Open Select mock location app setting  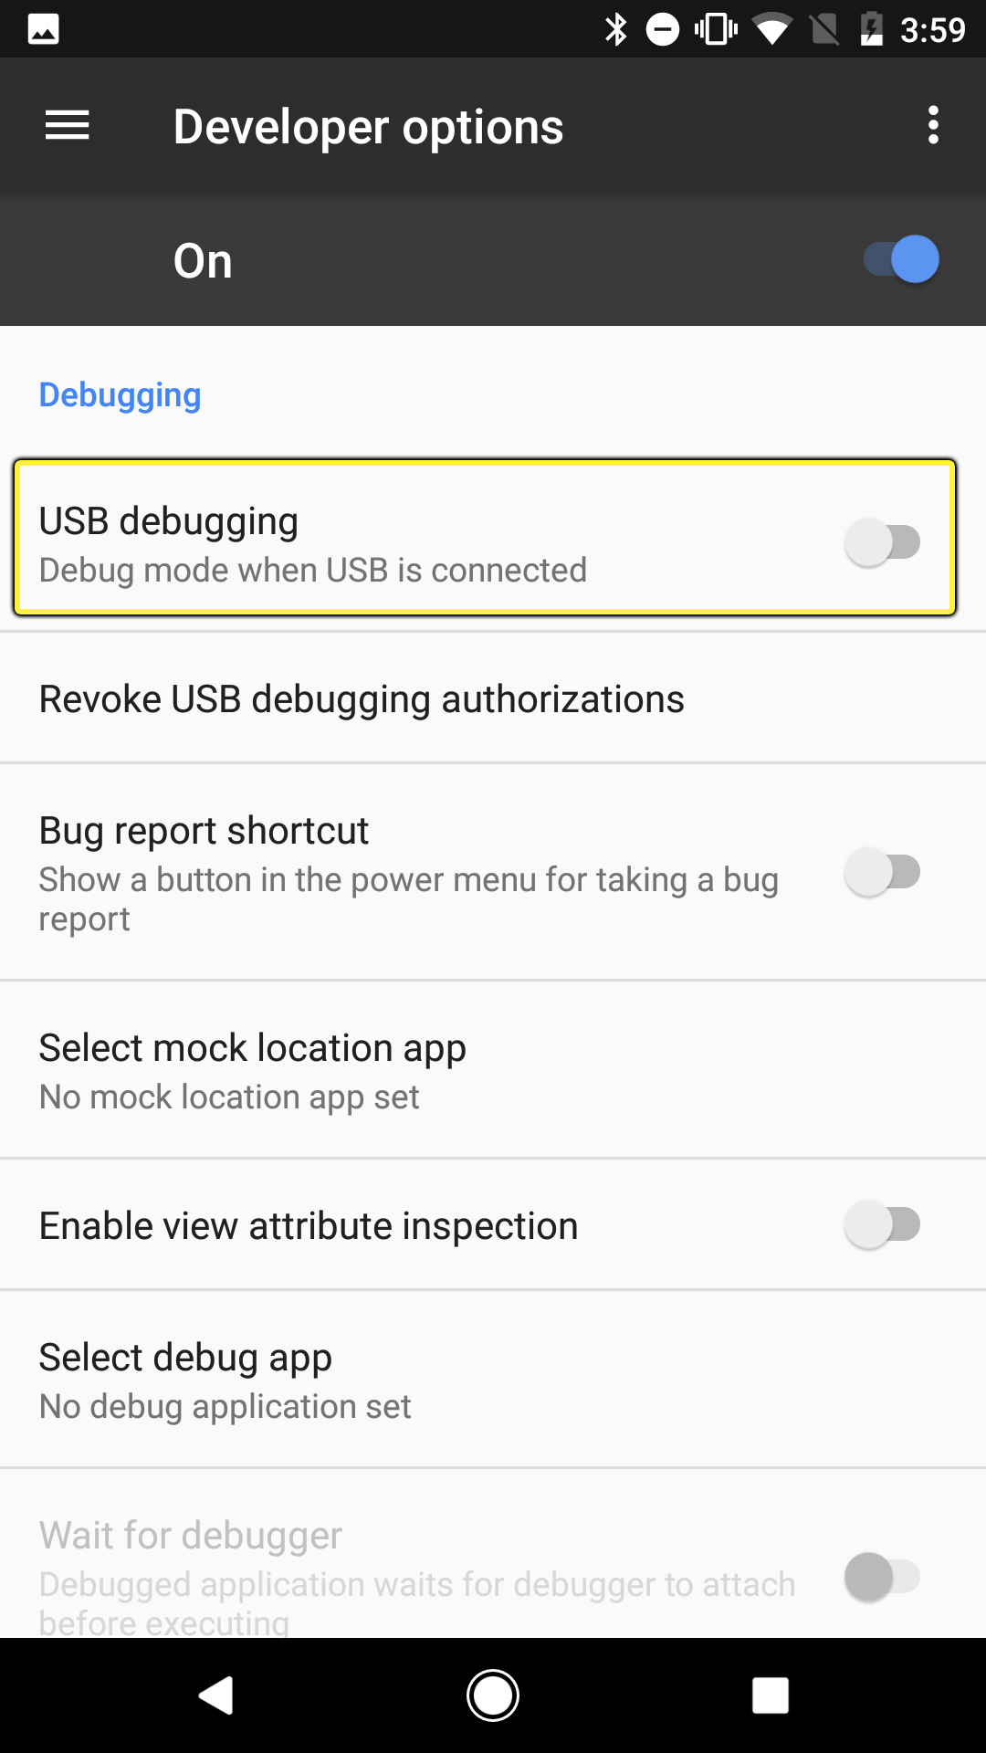(493, 1070)
